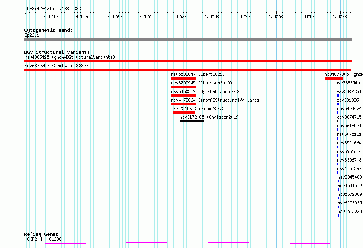Click the 42855k ruler tick
363x248 pixels.
click(x=276, y=16)
